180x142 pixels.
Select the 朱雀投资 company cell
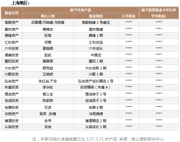(x=12, y=87)
